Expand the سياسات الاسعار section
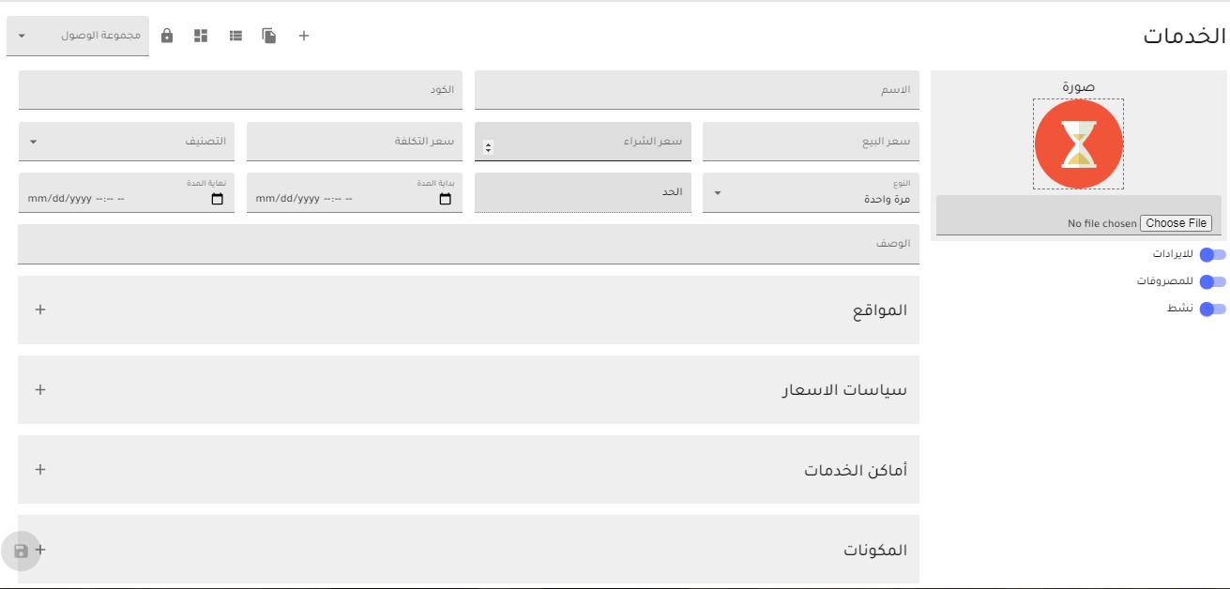Screen dimensions: 1230x589 coord(39,389)
